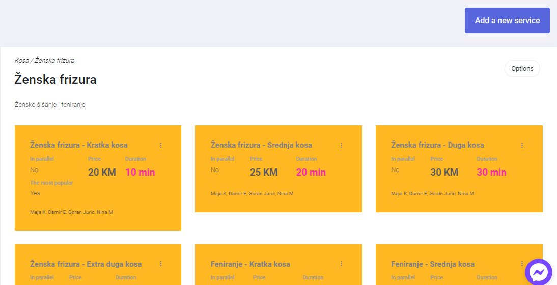This screenshot has width=557, height=285.
Task: Click the Ženska frizura - Srednja kosa title
Action: coord(261,145)
